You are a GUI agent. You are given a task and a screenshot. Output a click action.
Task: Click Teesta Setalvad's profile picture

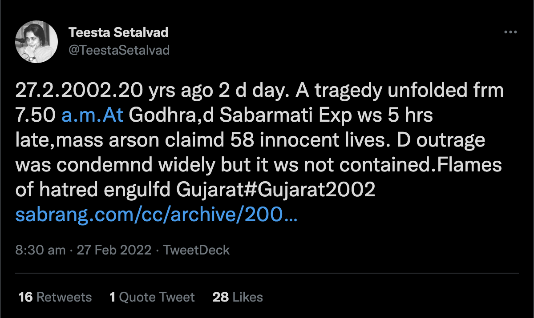click(x=36, y=42)
